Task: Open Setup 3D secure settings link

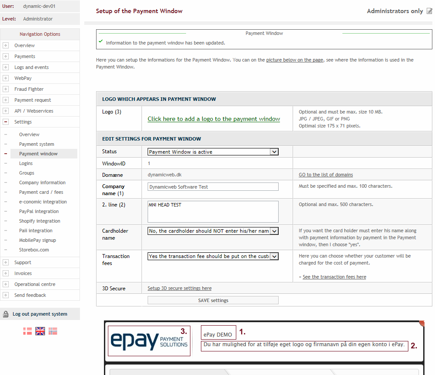Action: [180, 288]
